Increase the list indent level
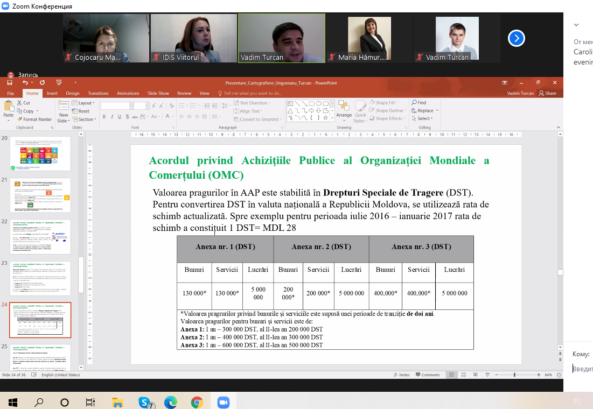This screenshot has width=593, height=409. [215, 106]
